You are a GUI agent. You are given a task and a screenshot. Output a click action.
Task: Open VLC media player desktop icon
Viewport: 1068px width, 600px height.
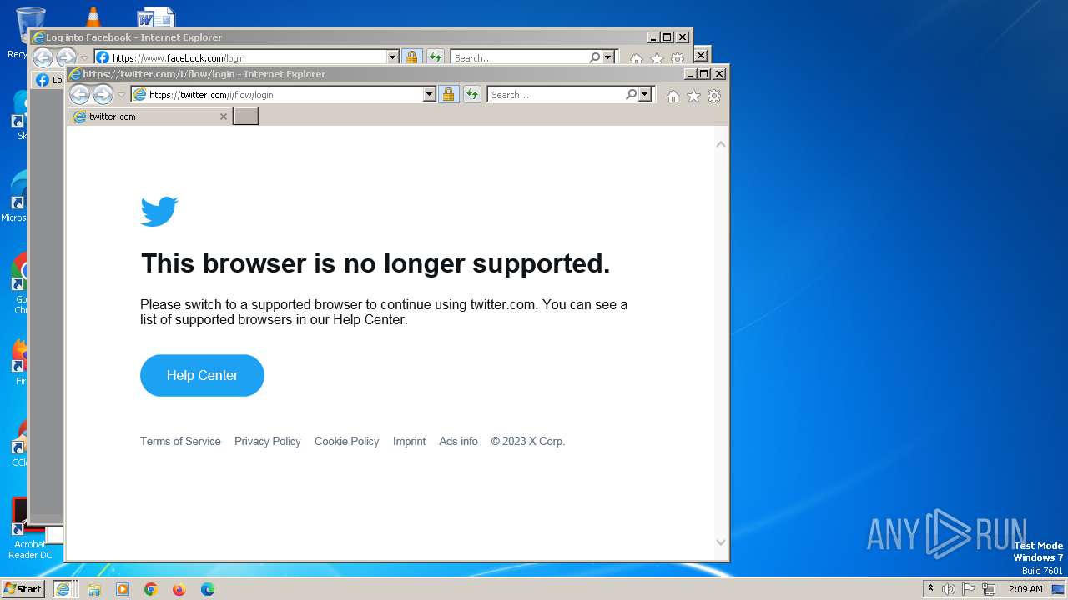click(x=93, y=17)
